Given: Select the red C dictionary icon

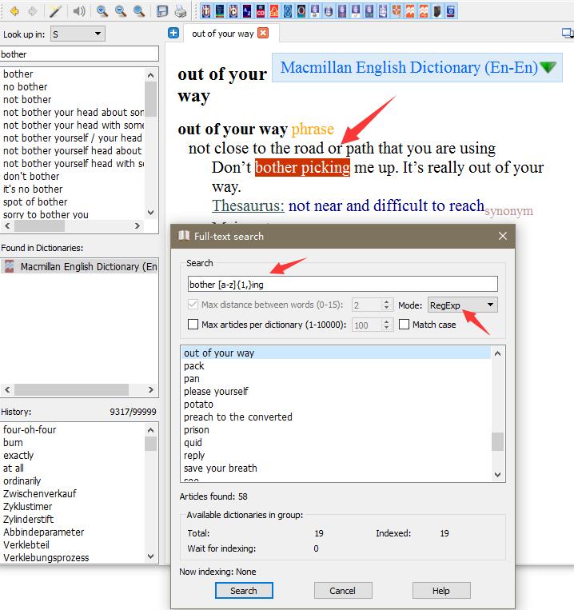Looking at the screenshot, I should click(233, 11).
